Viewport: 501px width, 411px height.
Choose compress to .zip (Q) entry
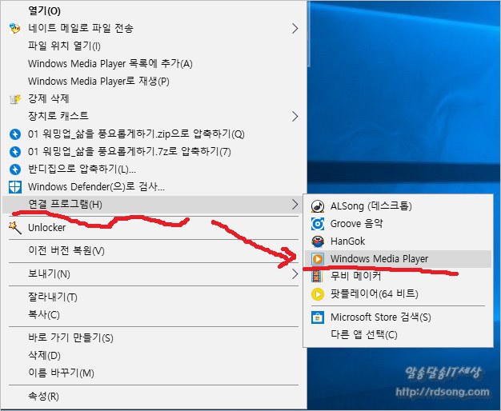[154, 134]
